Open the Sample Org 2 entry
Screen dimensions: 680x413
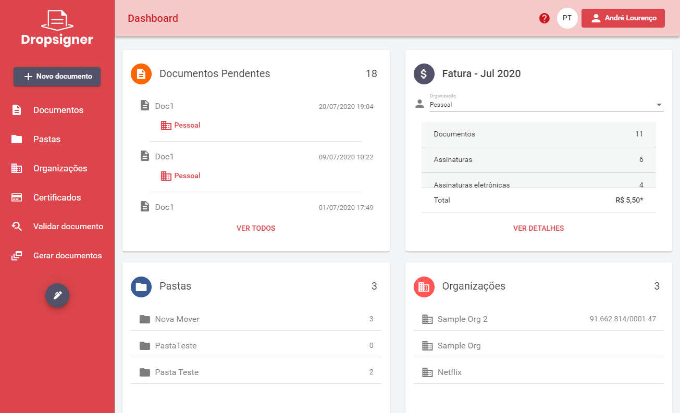[463, 319]
